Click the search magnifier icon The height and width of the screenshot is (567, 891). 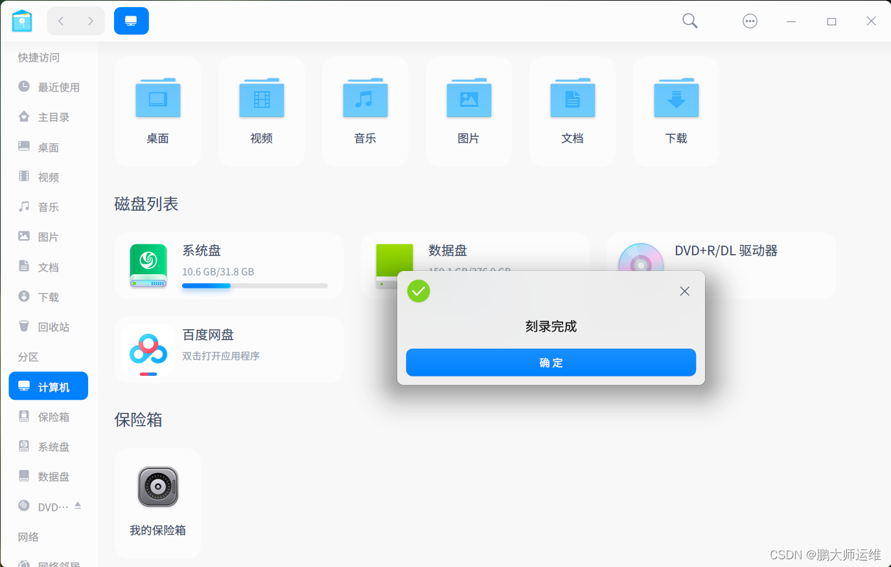click(x=689, y=21)
